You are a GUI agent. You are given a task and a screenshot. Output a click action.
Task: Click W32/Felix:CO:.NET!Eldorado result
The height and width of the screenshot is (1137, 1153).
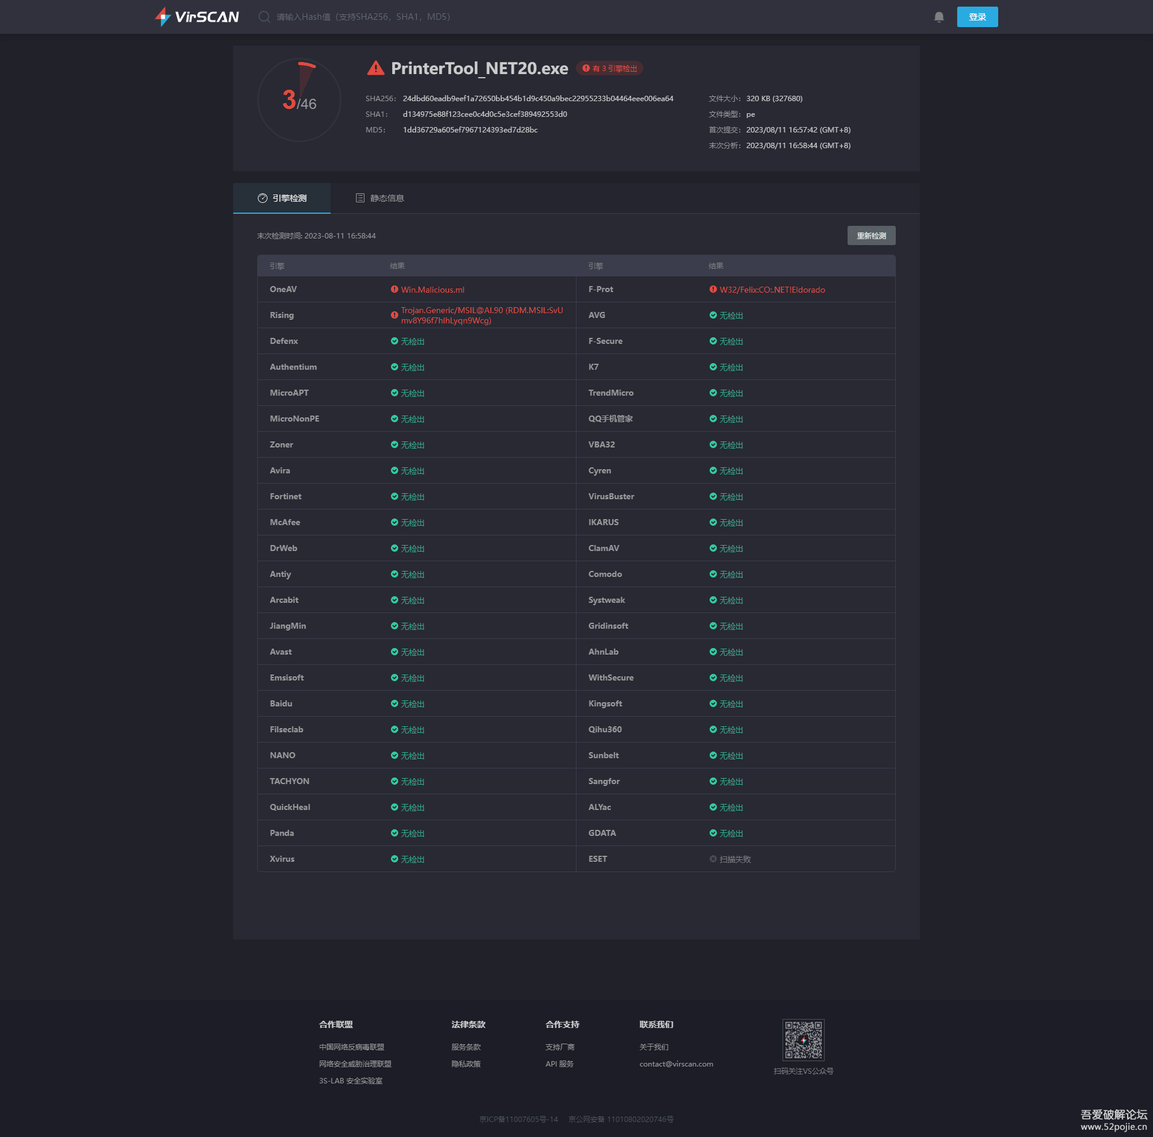(772, 290)
